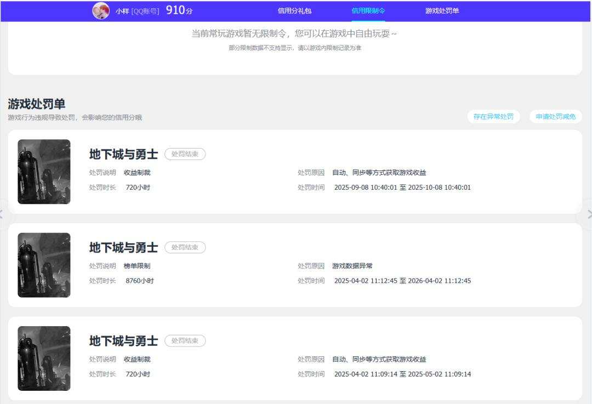Screen dimensions: 592x404
Task: Click 地下城与勇士 title on 2025-09-08 card
Action: pyautogui.click(x=123, y=154)
